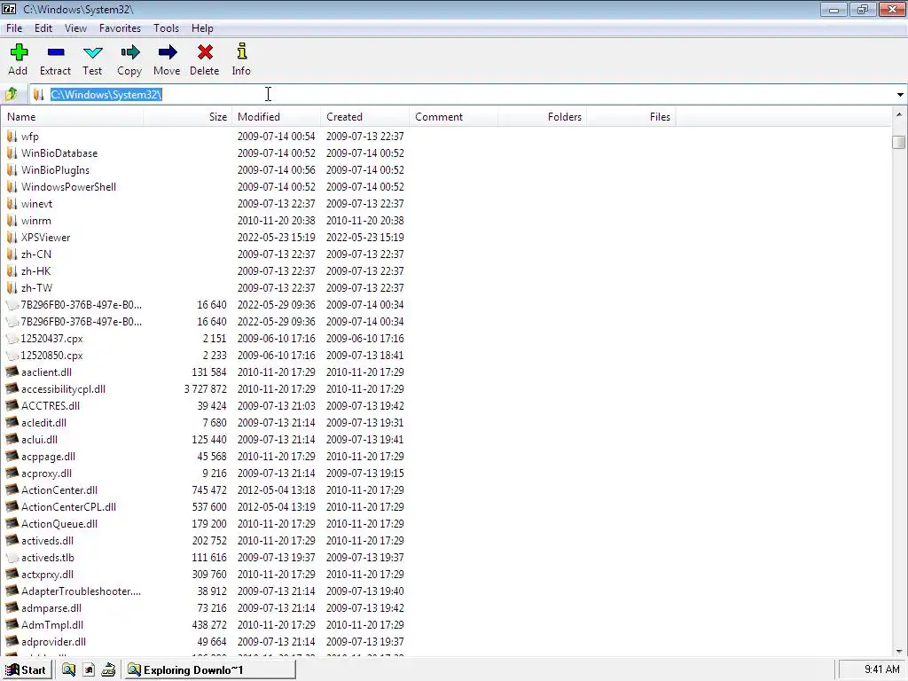
Task: Go up one folder level
Action: (x=11, y=94)
